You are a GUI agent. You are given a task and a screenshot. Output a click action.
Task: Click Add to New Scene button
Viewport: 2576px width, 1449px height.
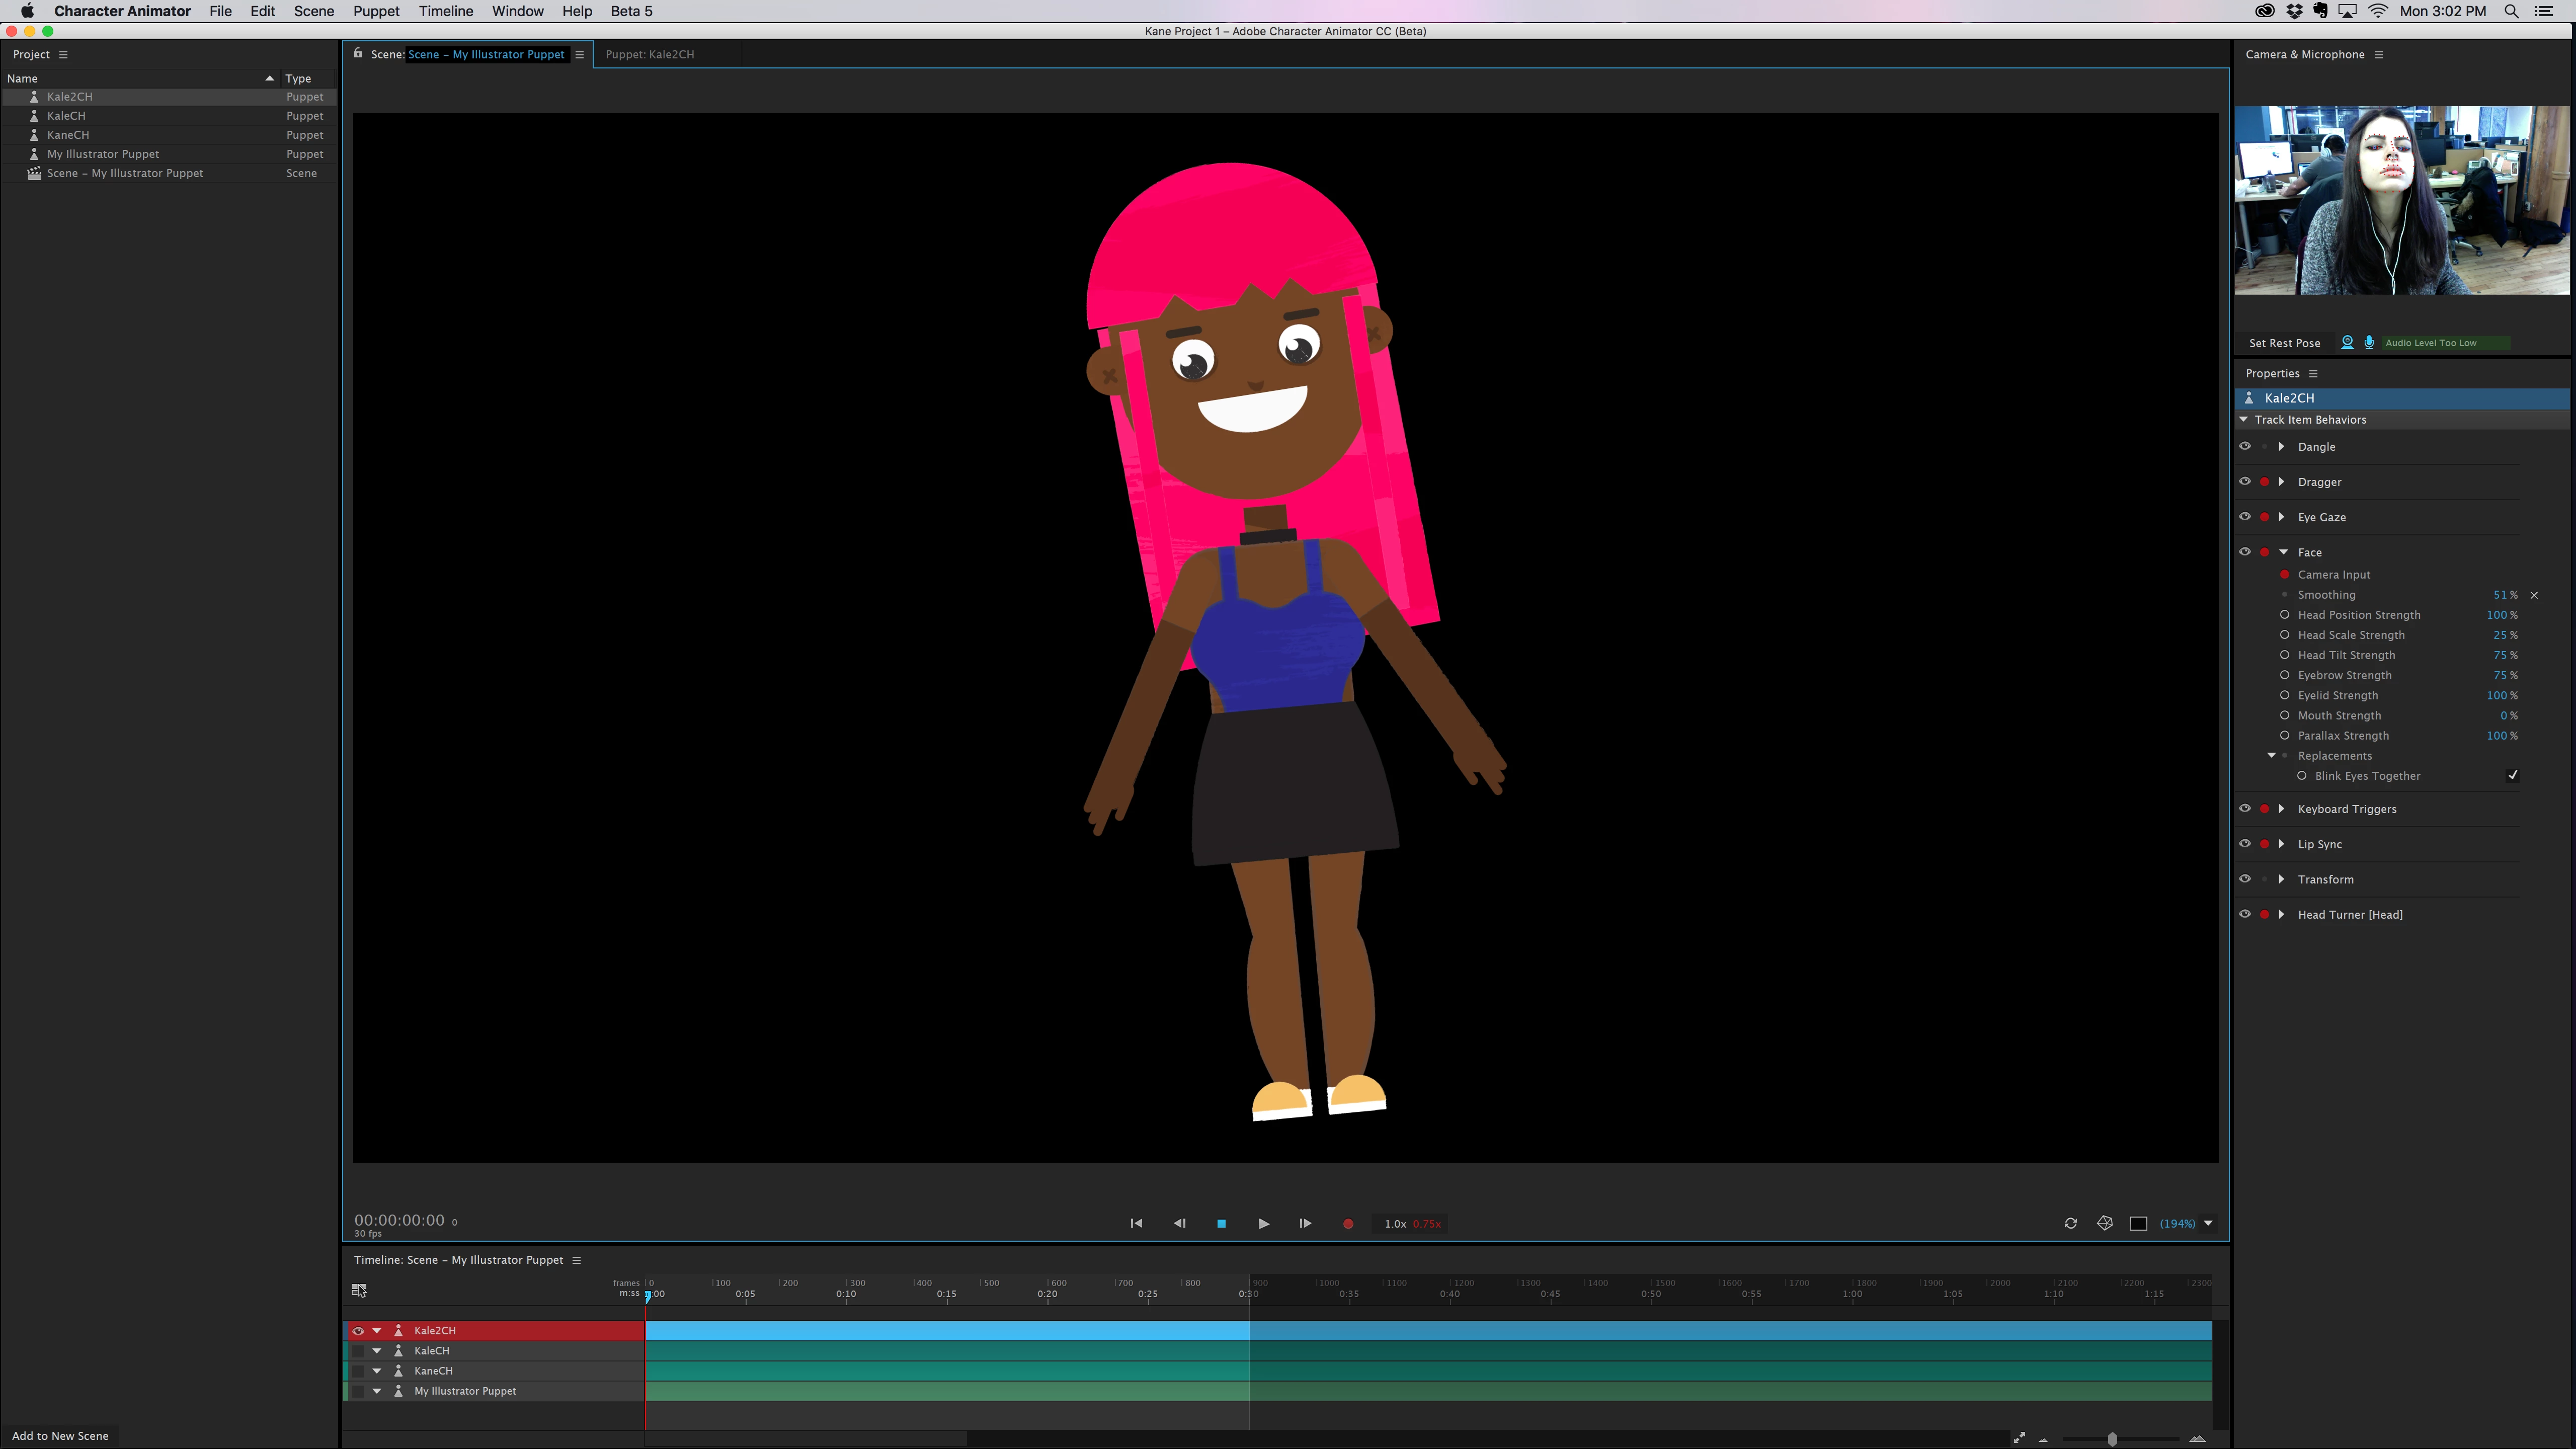tap(60, 1435)
